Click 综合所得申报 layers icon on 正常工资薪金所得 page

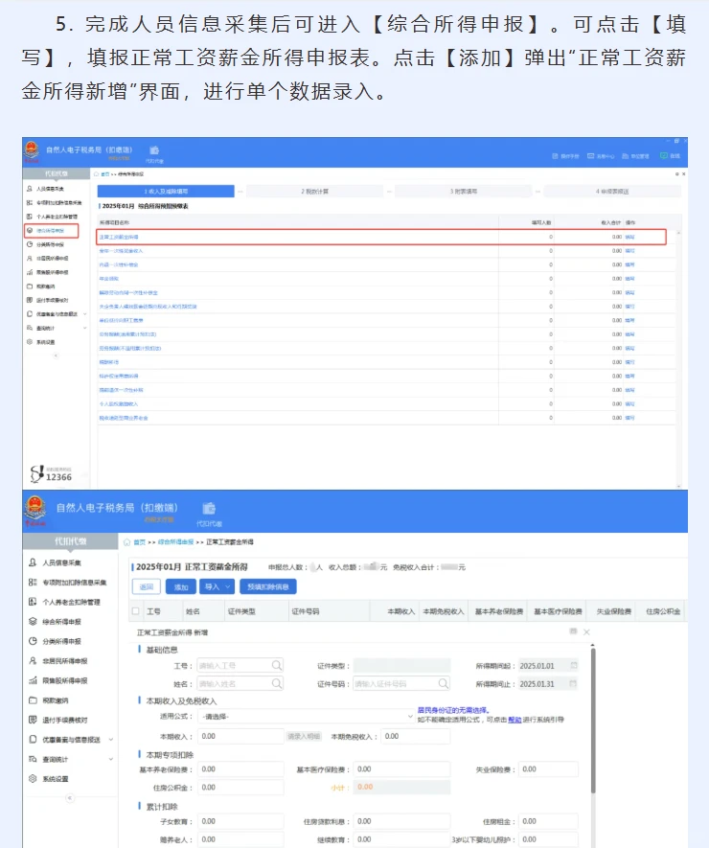click(33, 622)
